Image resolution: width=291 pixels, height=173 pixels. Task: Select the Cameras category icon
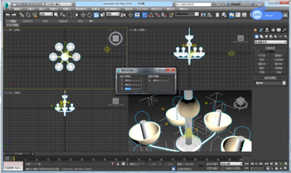(x=271, y=36)
